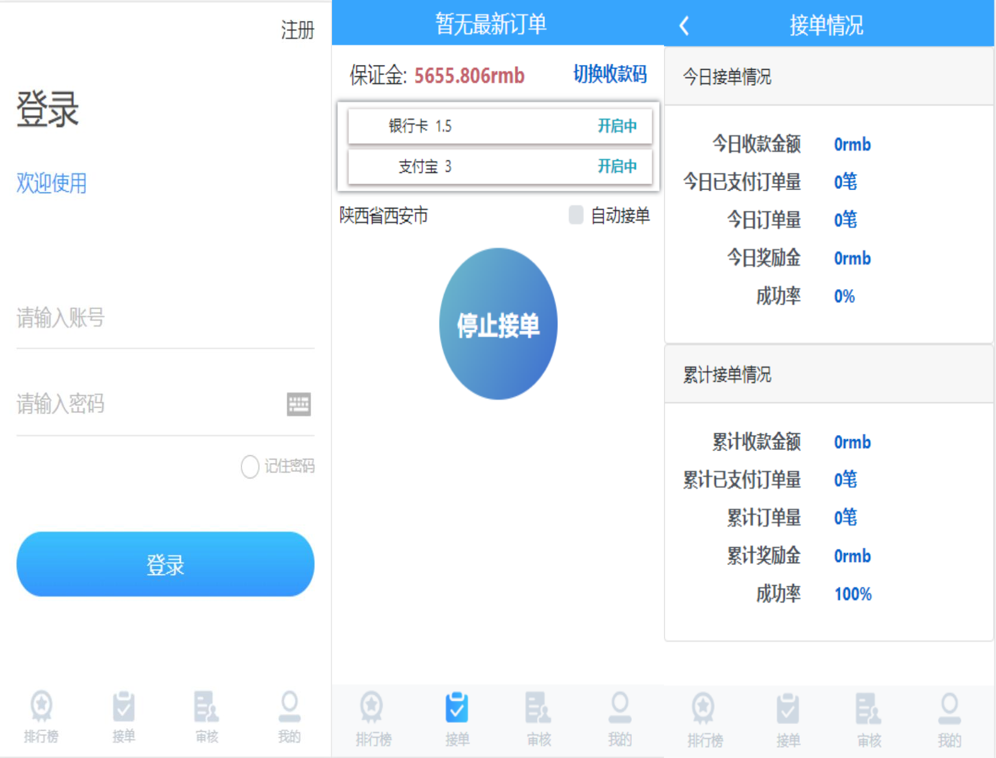Click the 今日接单情况 section header
The image size is (996, 758).
click(x=829, y=76)
